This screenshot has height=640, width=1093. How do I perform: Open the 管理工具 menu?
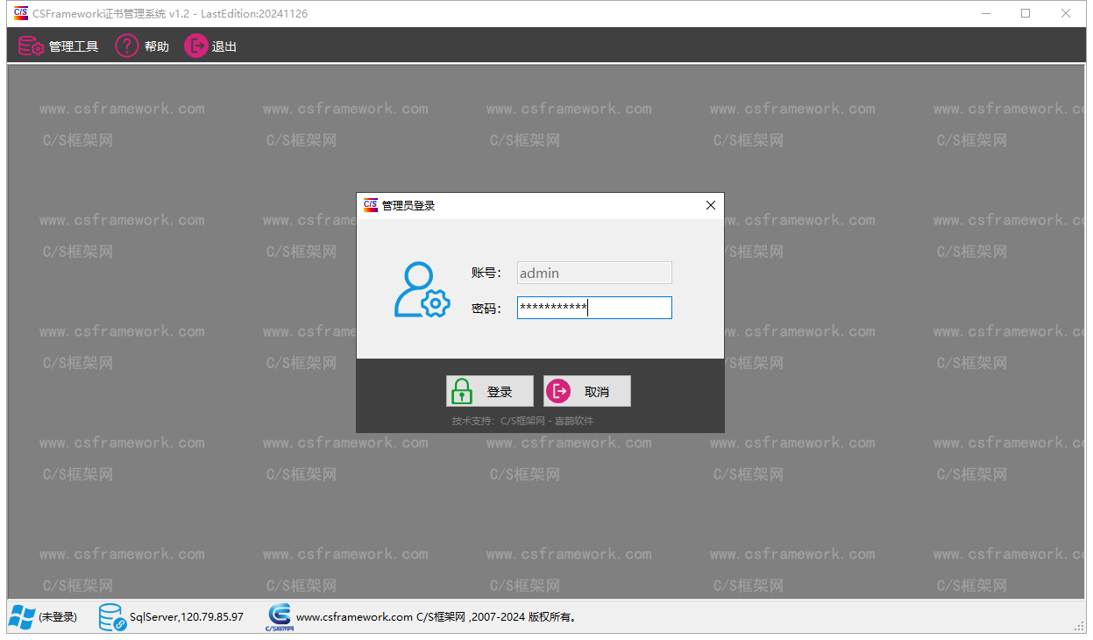click(x=58, y=46)
